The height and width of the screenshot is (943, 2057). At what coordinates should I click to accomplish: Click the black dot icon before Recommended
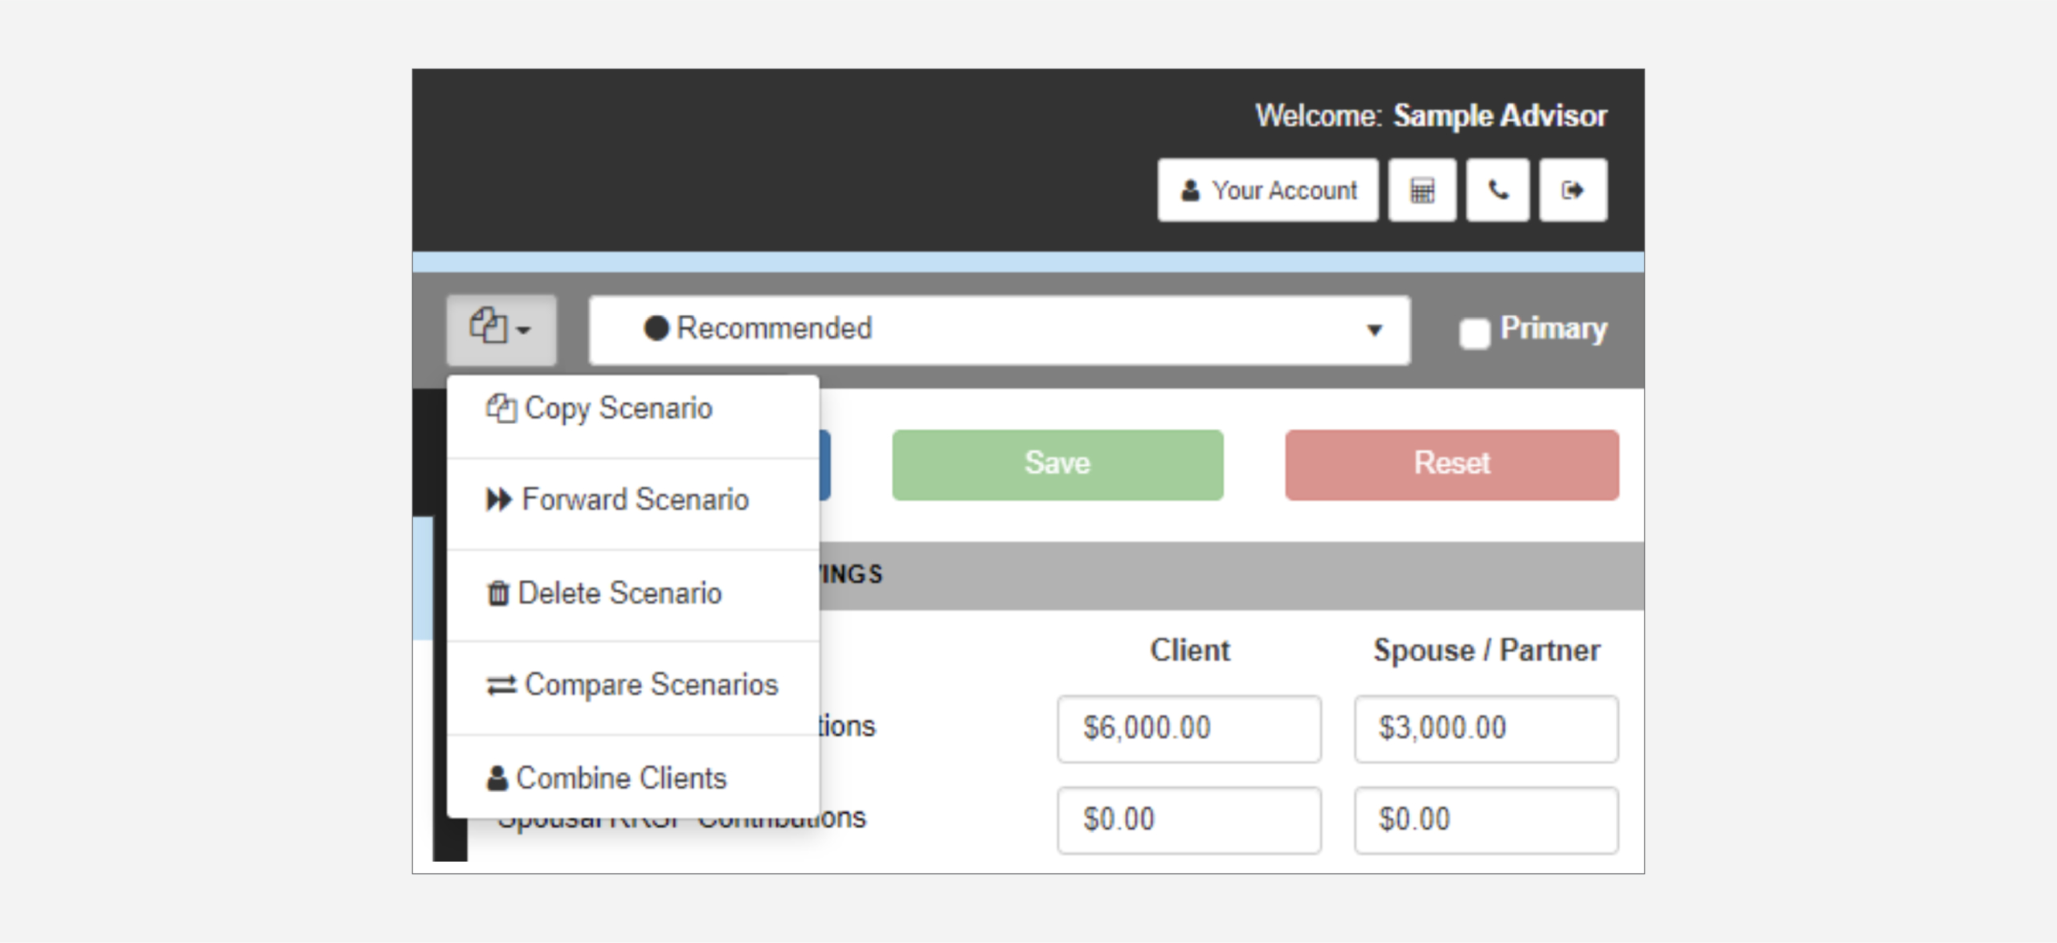[x=656, y=328]
